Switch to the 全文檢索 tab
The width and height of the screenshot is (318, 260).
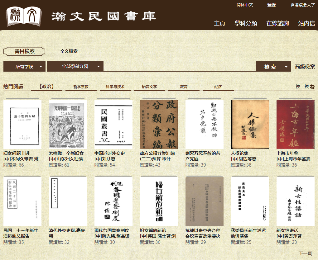pos(69,51)
